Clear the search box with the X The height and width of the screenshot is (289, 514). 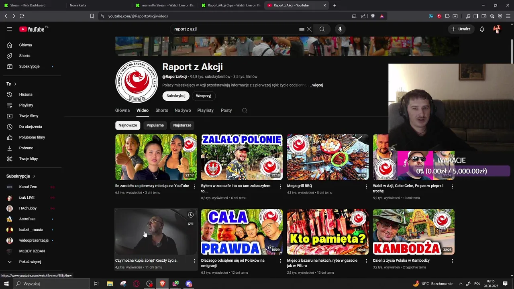(x=309, y=29)
